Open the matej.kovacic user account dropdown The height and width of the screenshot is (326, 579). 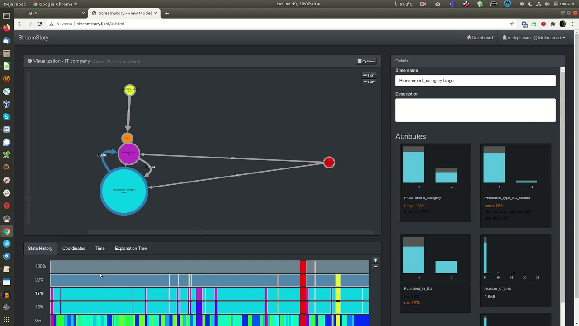tap(534, 38)
